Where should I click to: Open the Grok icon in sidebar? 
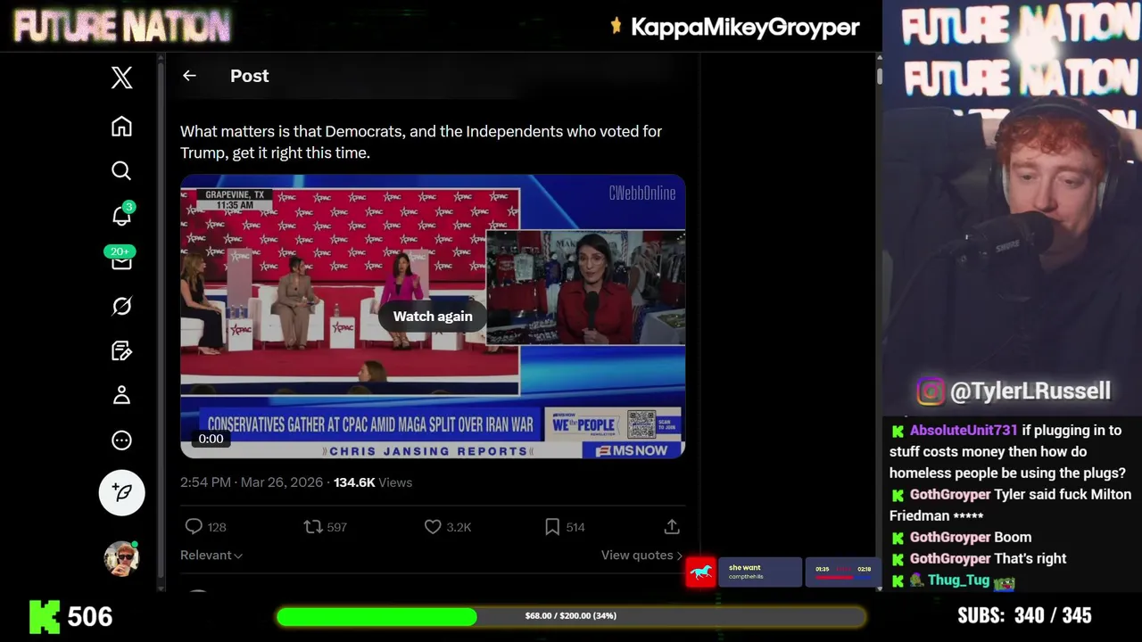(x=121, y=306)
